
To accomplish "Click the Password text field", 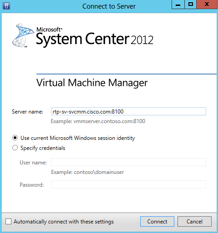I will [128, 184].
